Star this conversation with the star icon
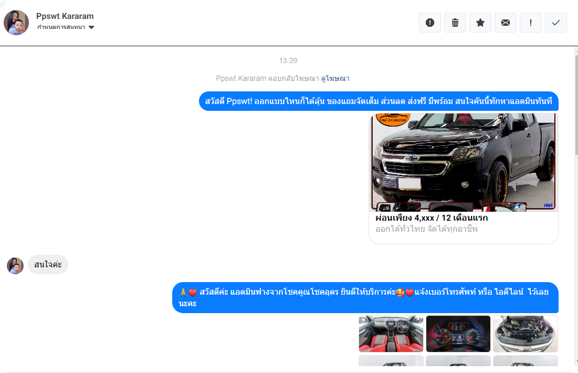 480,23
